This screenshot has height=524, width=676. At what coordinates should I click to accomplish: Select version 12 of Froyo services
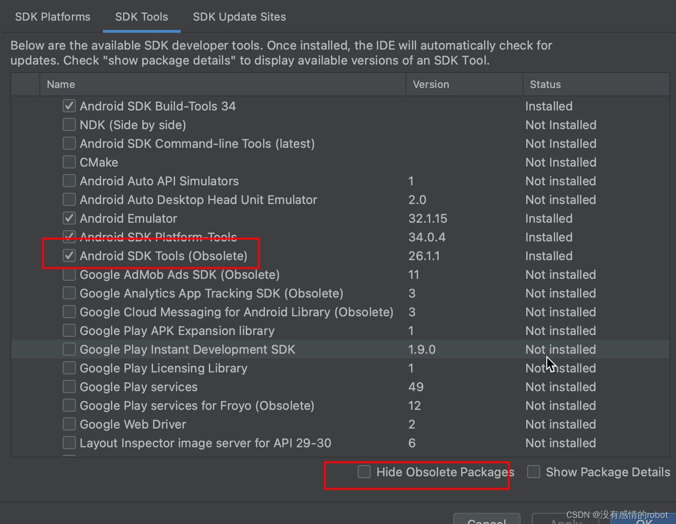coord(414,406)
